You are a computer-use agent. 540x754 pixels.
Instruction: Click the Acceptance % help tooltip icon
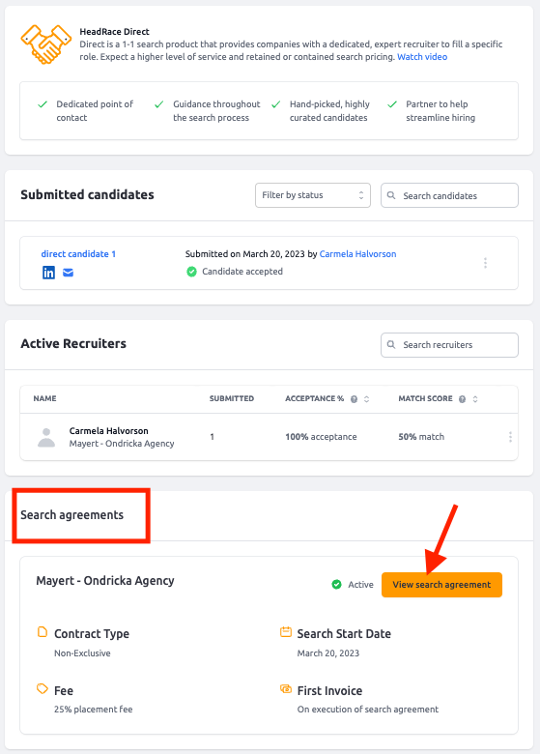pos(355,399)
